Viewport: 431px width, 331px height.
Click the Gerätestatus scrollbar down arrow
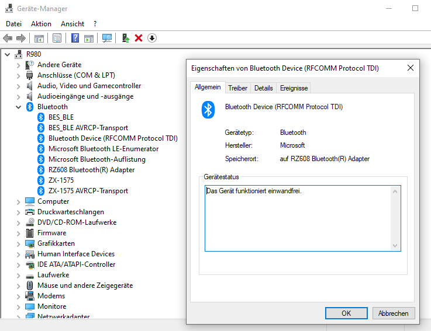(x=395, y=246)
